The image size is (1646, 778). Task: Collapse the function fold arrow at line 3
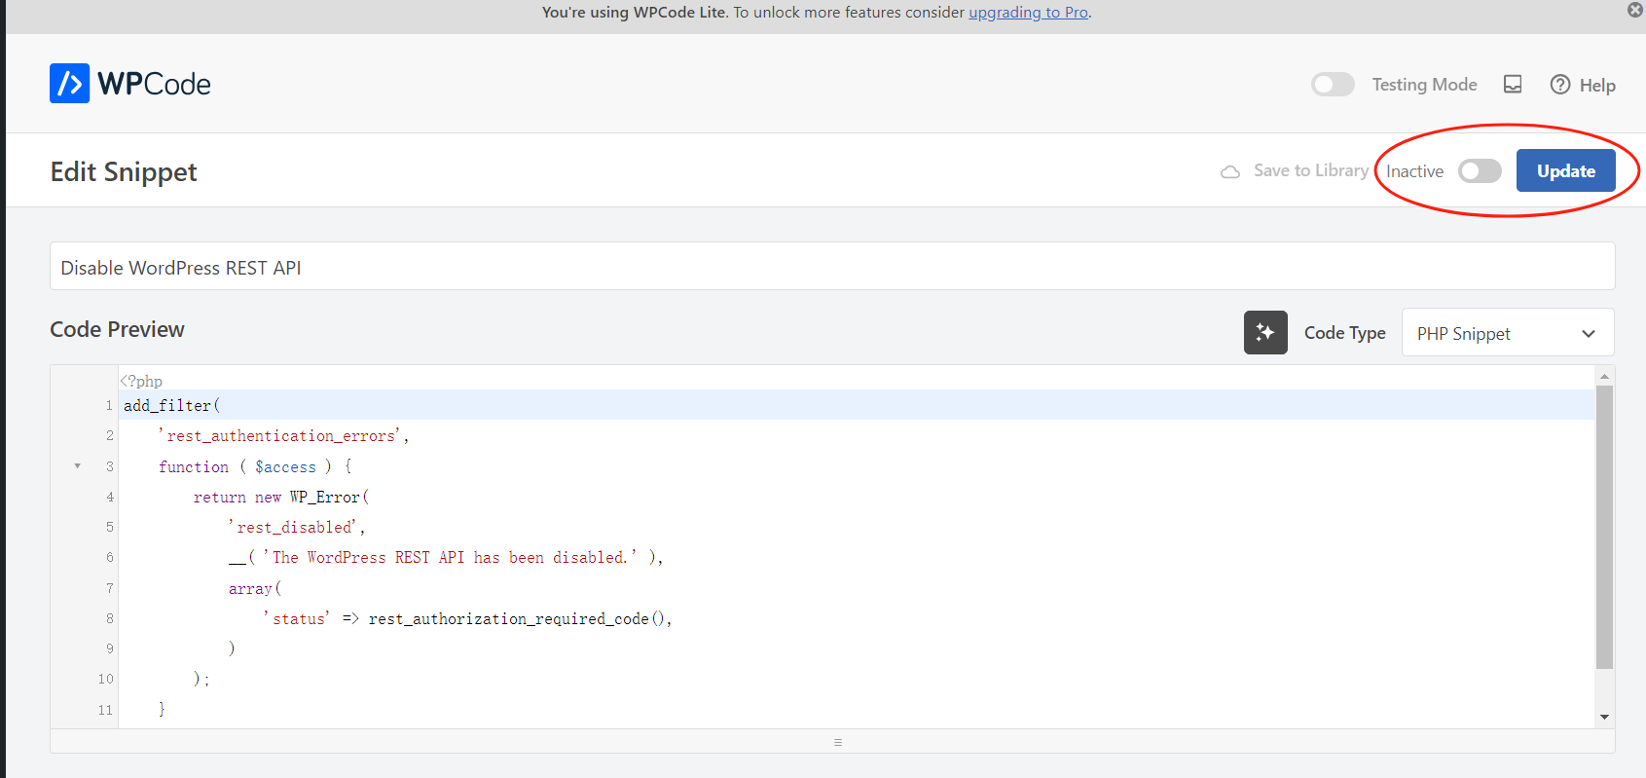pos(78,466)
